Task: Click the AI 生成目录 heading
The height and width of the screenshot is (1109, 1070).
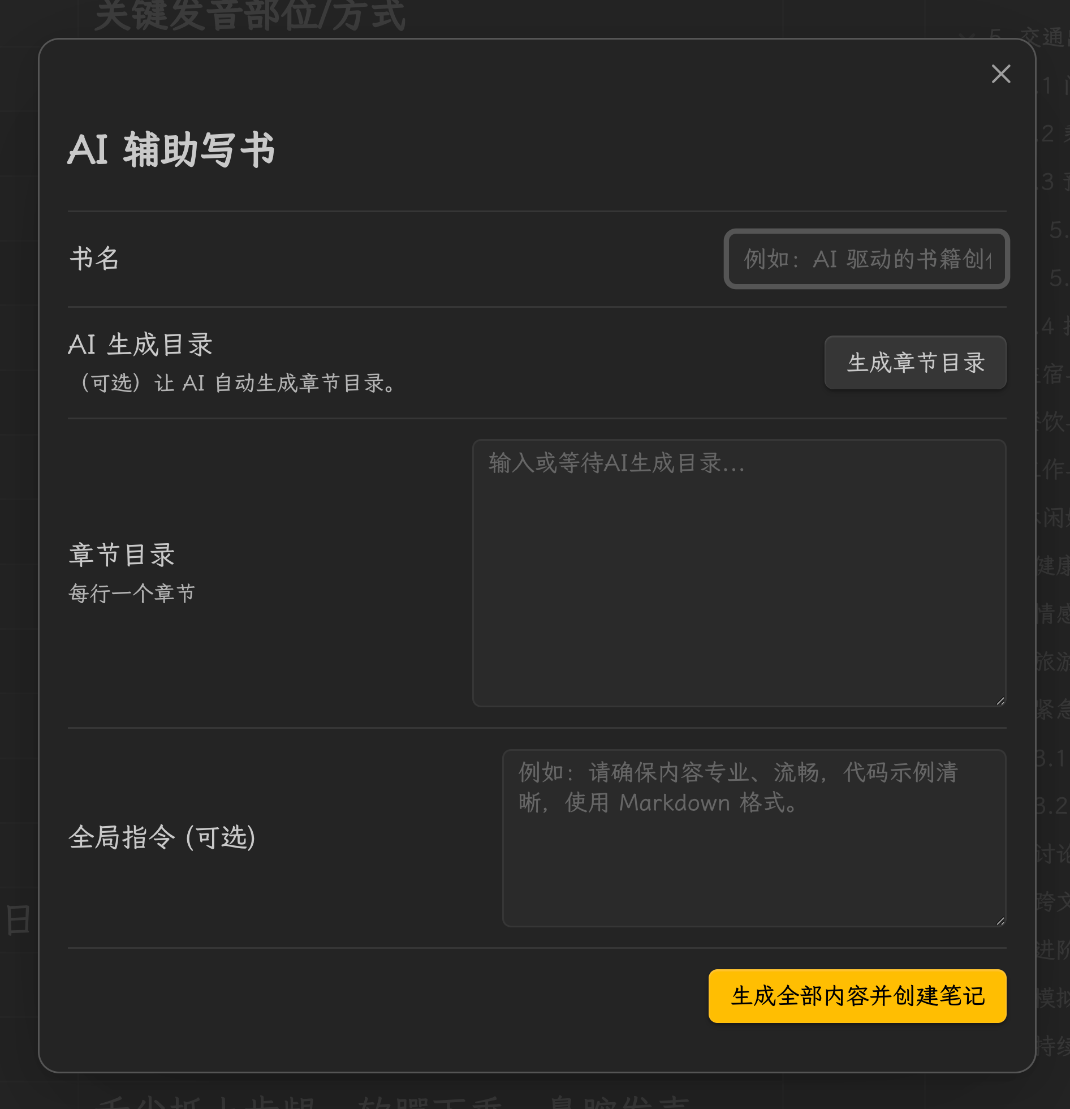Action: 140,345
